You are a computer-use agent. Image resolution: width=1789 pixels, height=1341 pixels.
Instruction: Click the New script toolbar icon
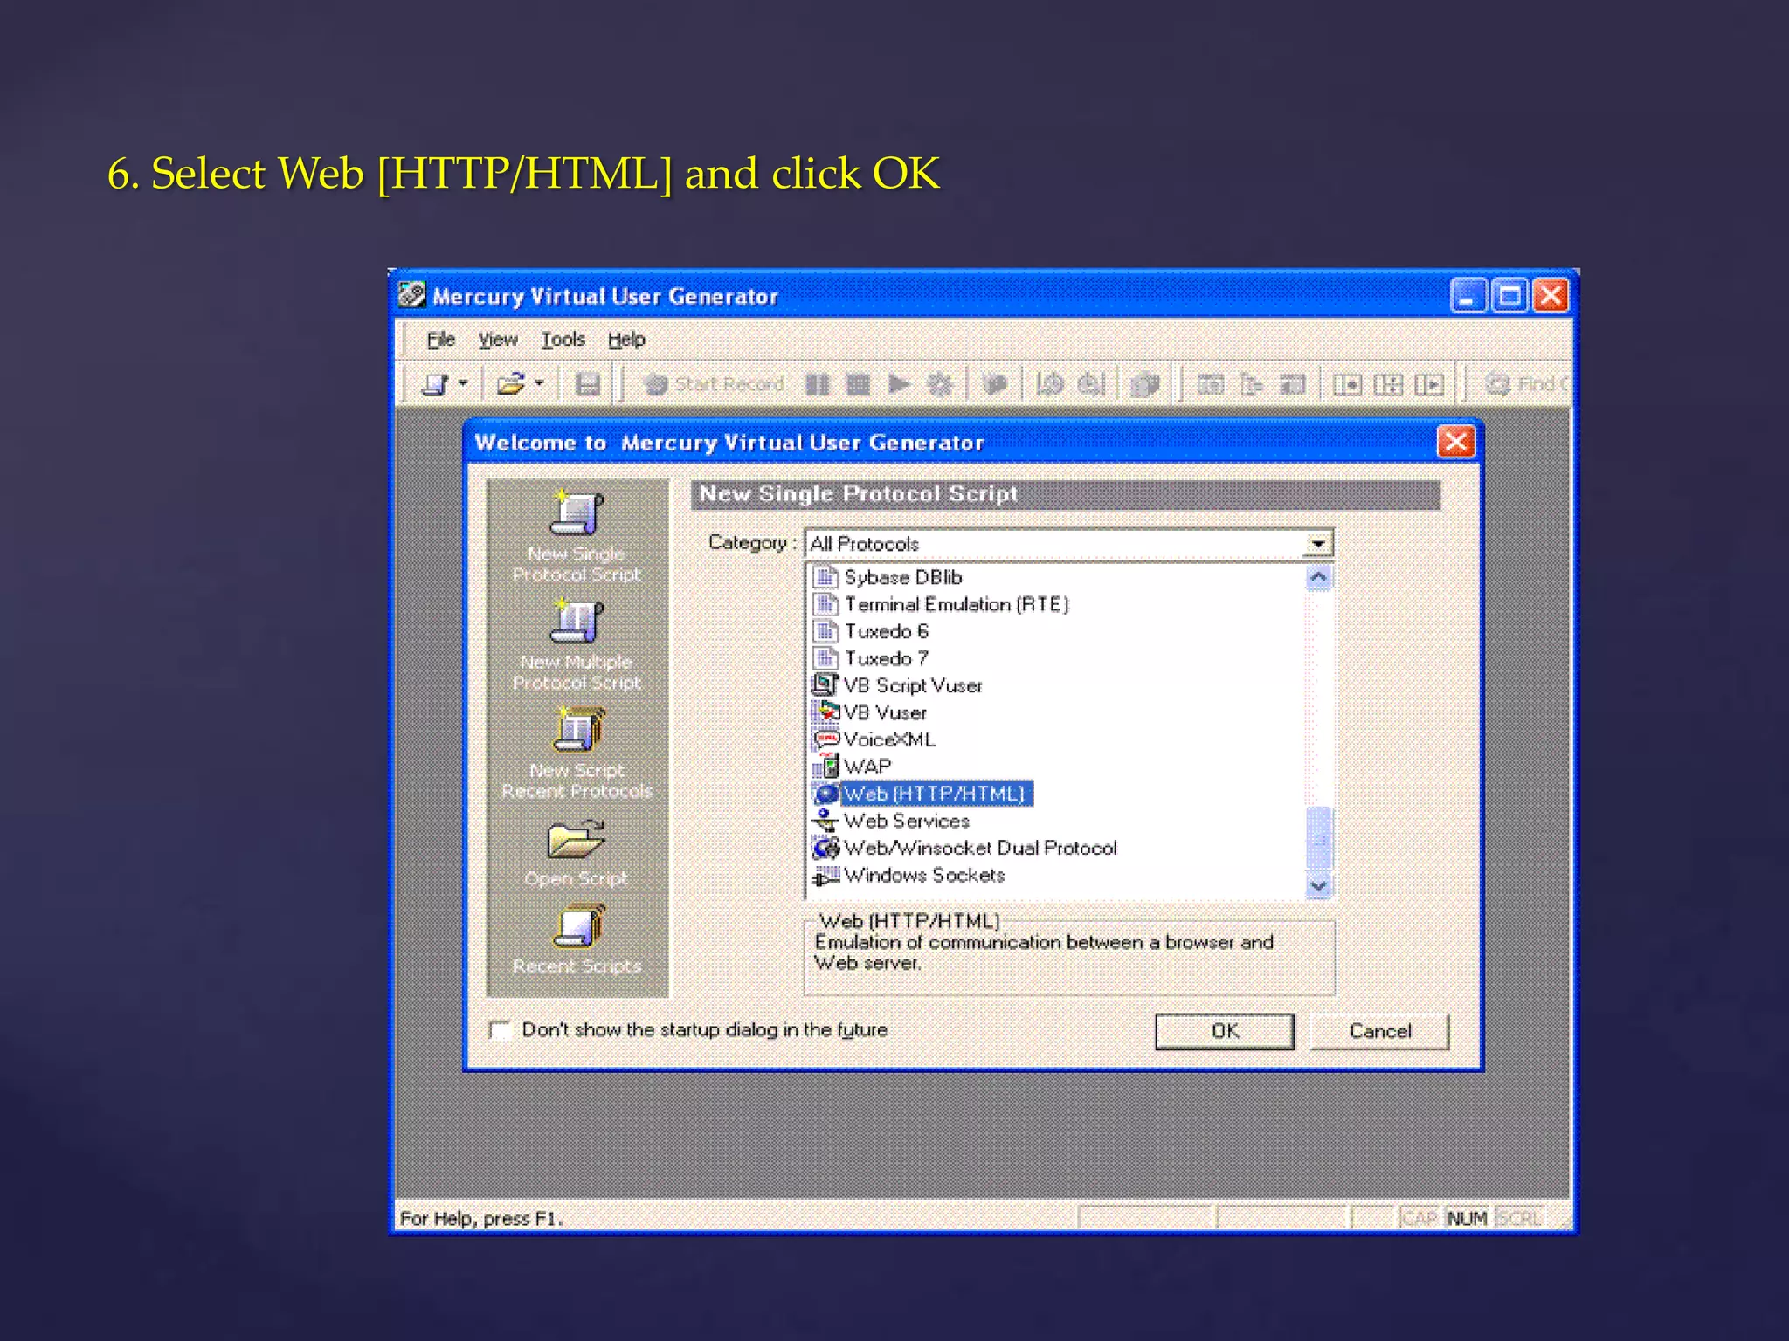click(436, 384)
